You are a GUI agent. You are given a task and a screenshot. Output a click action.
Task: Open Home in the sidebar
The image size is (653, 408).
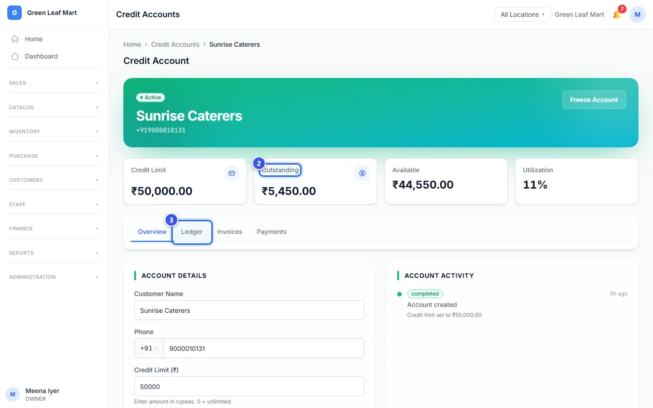pyautogui.click(x=54, y=39)
